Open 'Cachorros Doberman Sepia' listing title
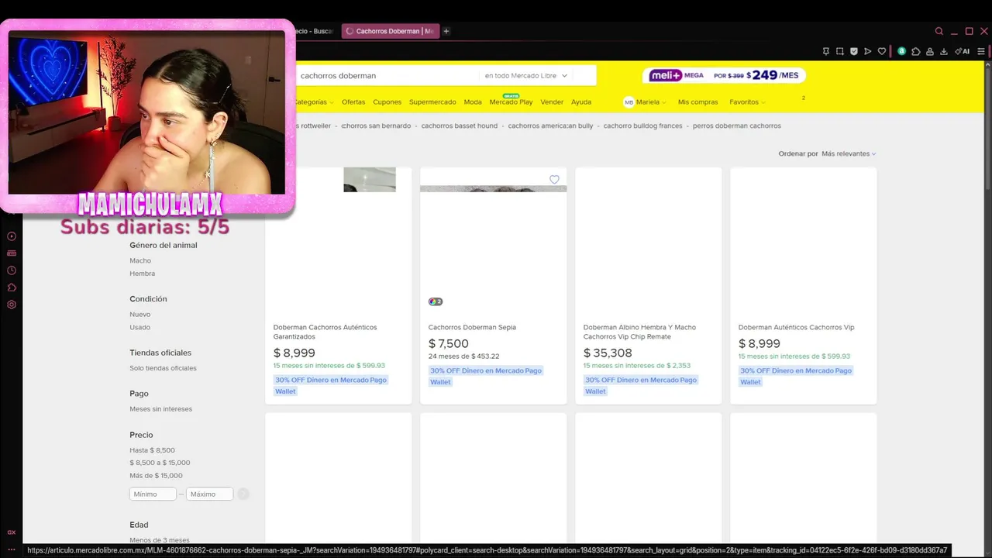992x558 pixels. [x=472, y=327]
